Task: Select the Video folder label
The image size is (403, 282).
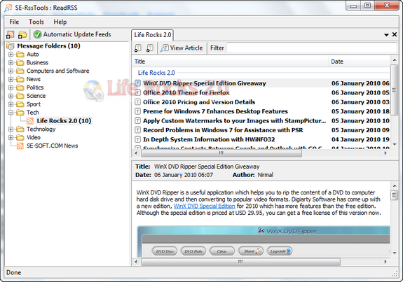Action: pos(34,137)
